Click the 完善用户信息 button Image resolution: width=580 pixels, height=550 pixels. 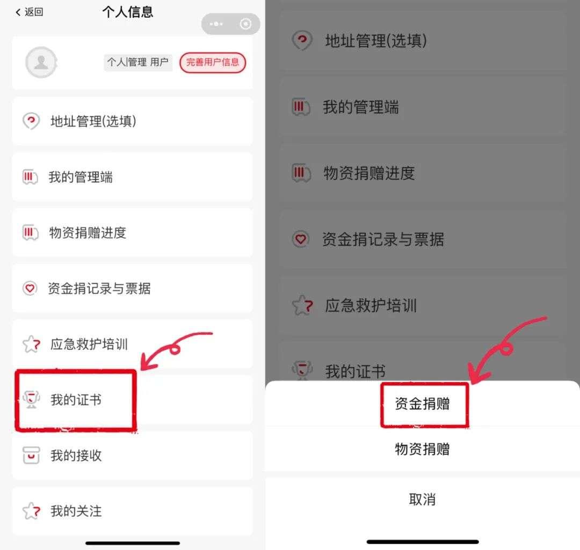click(213, 62)
